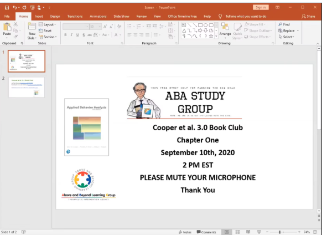Image resolution: width=322 pixels, height=235 pixels.
Task: Open the Font dialog launcher
Action: pos(122,43)
